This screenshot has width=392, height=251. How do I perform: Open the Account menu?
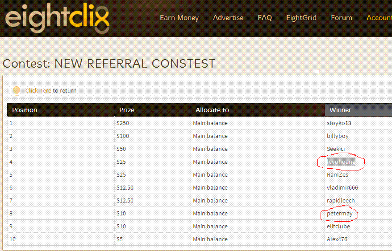[379, 18]
